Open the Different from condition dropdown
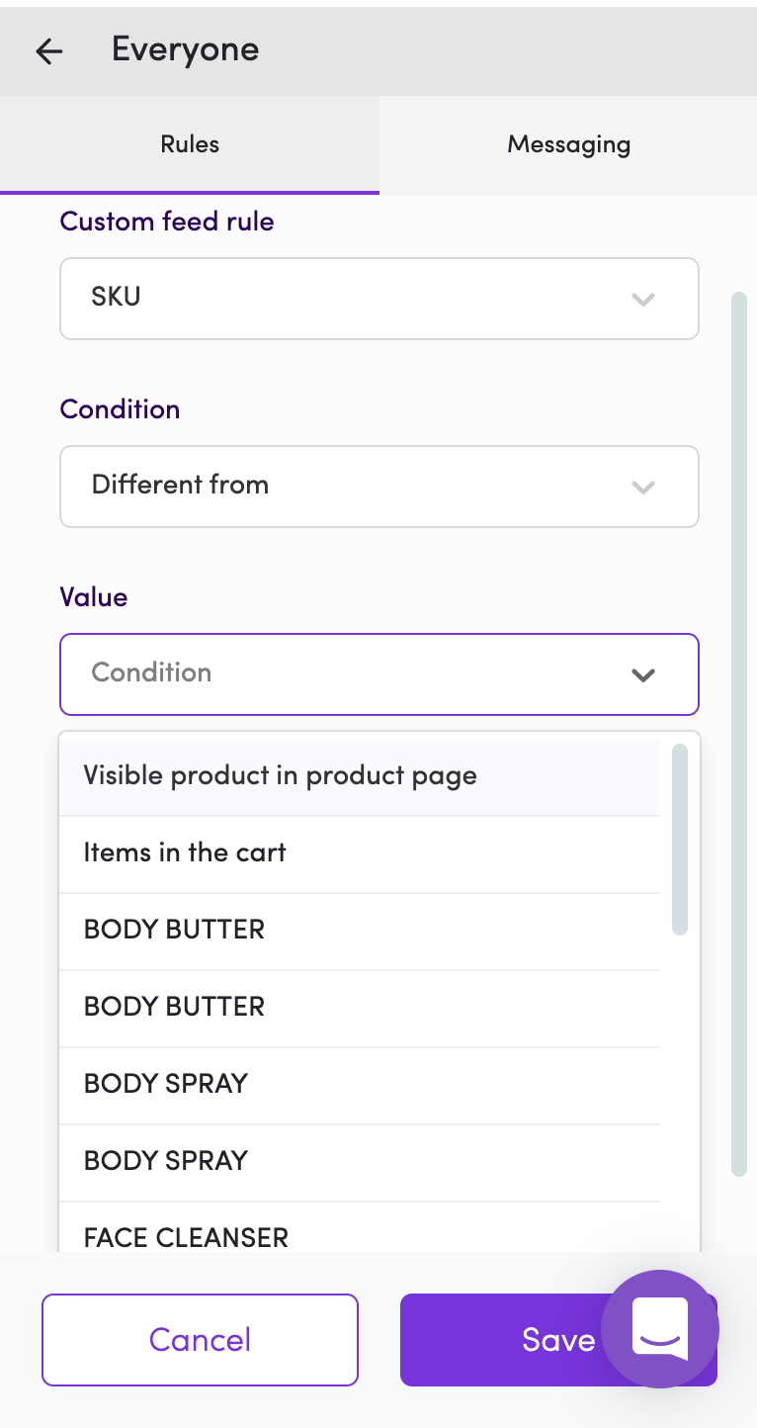757x1428 pixels. coord(378,486)
